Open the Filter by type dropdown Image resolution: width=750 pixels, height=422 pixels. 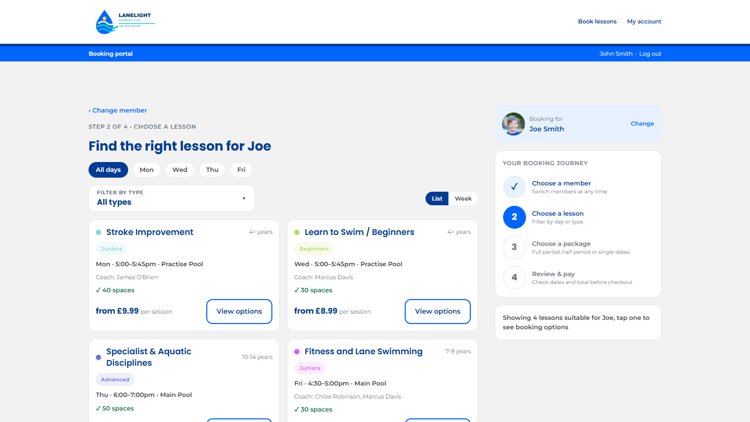pyautogui.click(x=172, y=198)
